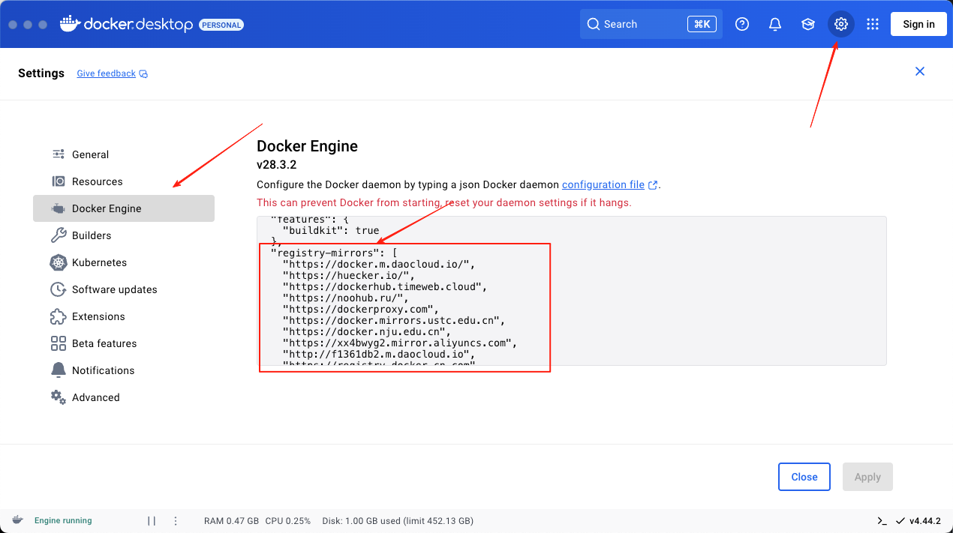Click the CPU 0.25% status entry
The height and width of the screenshot is (533, 953).
tap(288, 520)
